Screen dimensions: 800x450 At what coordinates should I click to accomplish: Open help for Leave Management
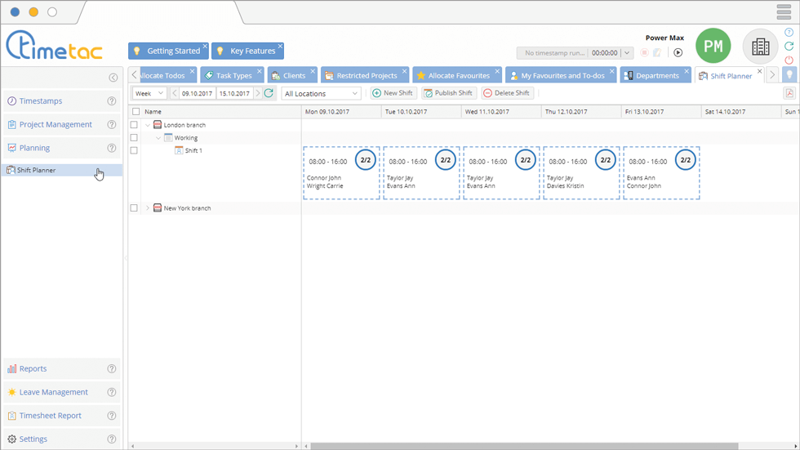click(x=112, y=392)
